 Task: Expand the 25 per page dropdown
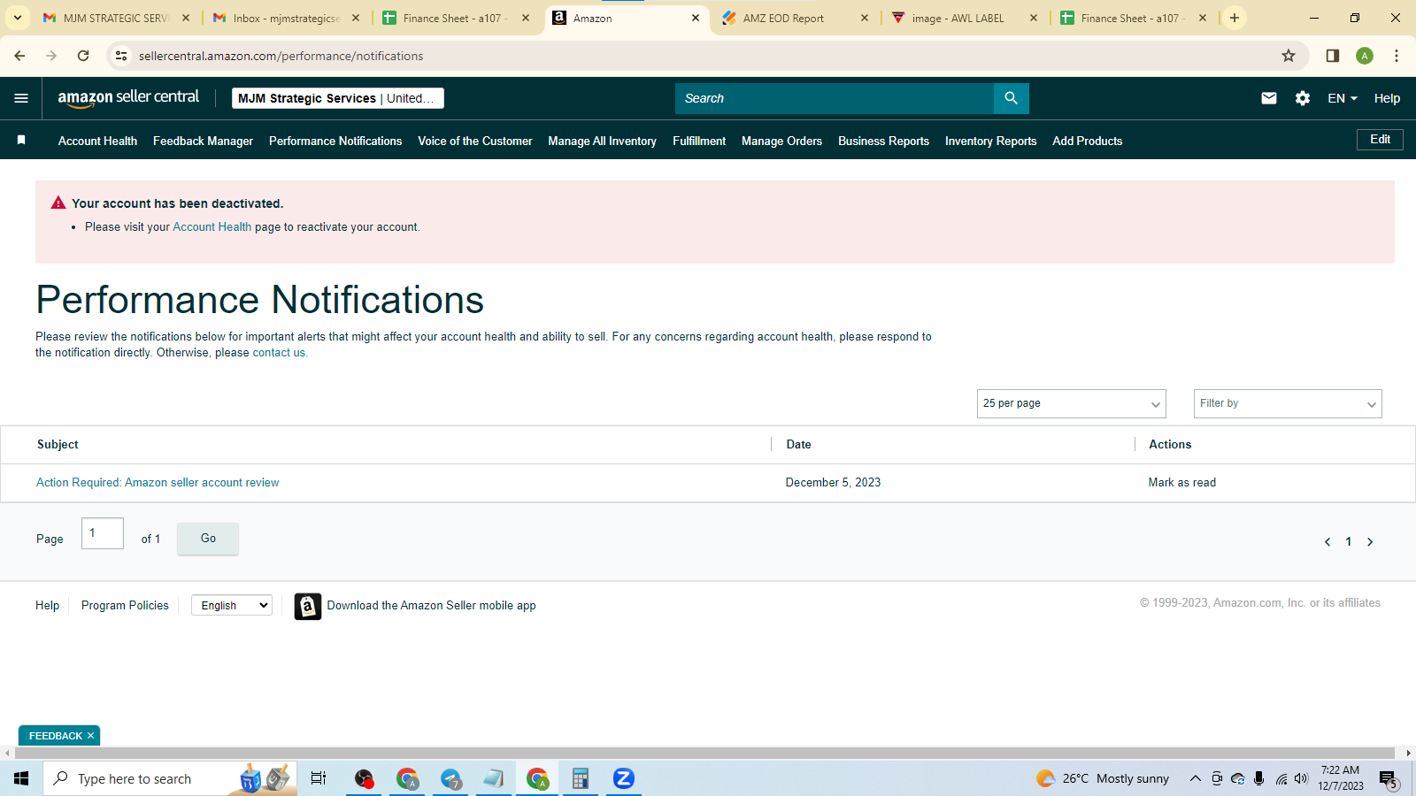click(x=1072, y=403)
